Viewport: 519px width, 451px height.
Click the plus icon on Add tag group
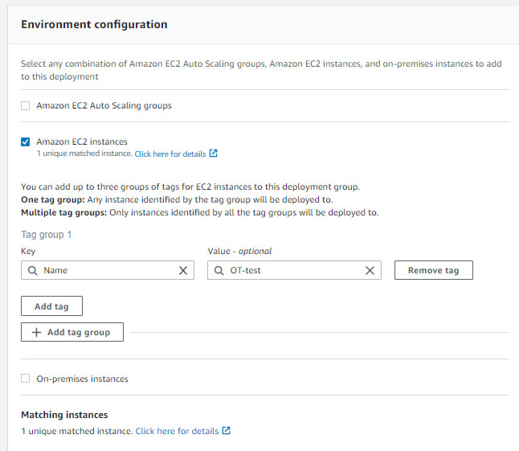(x=36, y=332)
